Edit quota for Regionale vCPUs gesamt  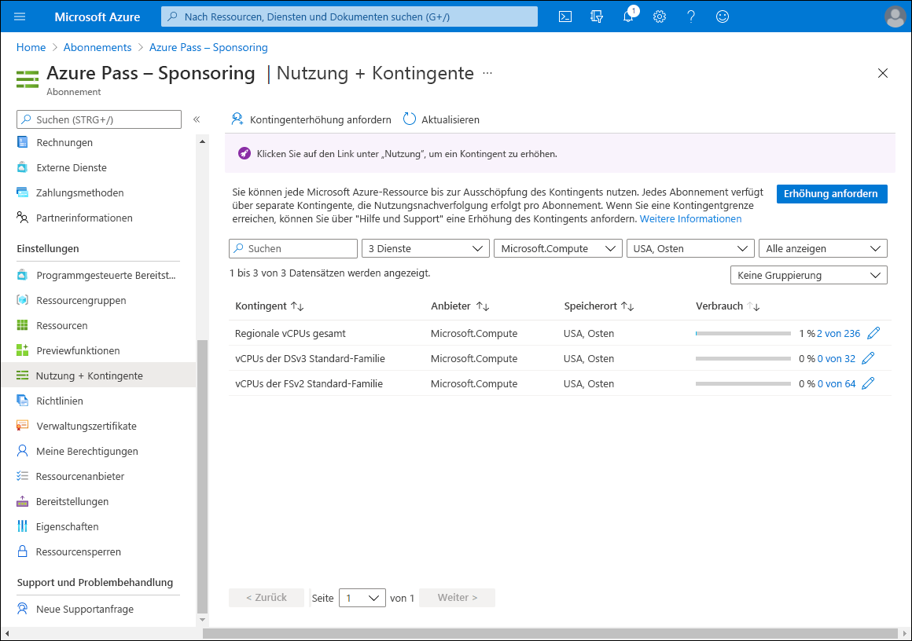pyautogui.click(x=873, y=333)
